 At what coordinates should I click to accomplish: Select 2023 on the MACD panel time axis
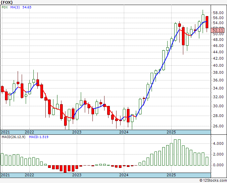click(77, 175)
